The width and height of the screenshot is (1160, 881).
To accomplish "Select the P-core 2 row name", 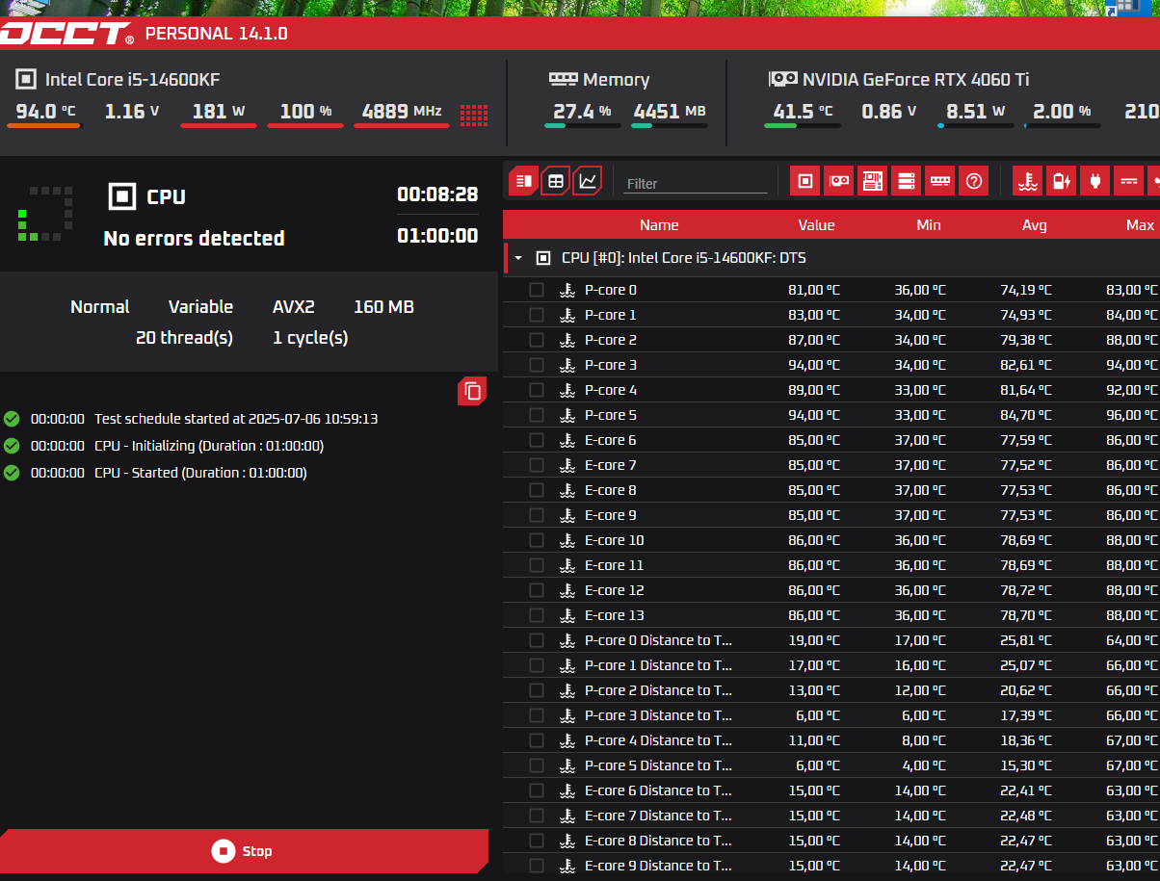I will coord(611,340).
